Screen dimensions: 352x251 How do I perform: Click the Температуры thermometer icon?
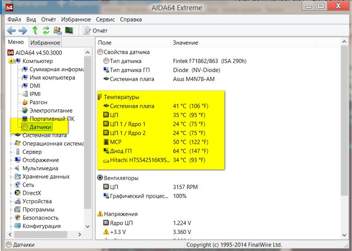(100, 97)
